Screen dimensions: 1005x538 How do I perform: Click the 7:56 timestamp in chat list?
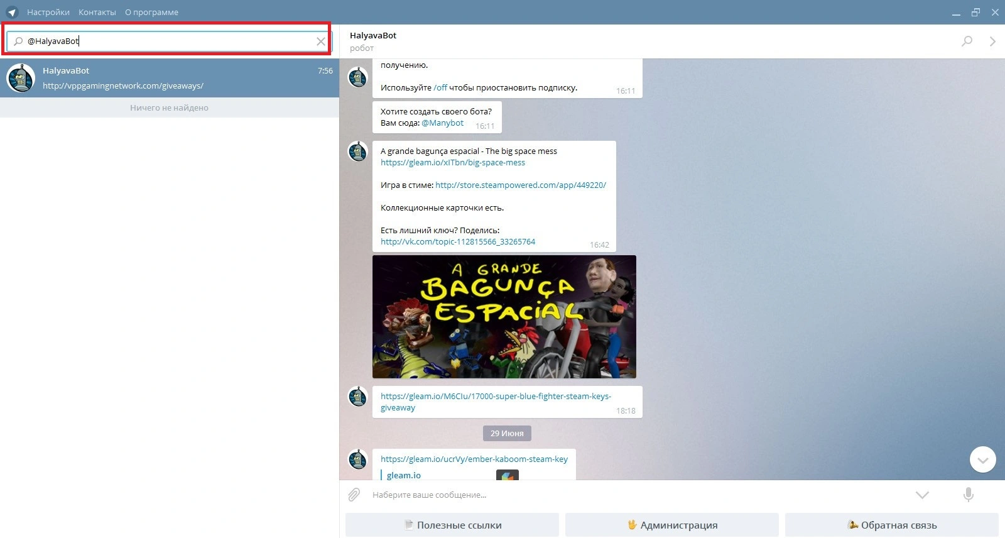(x=325, y=71)
